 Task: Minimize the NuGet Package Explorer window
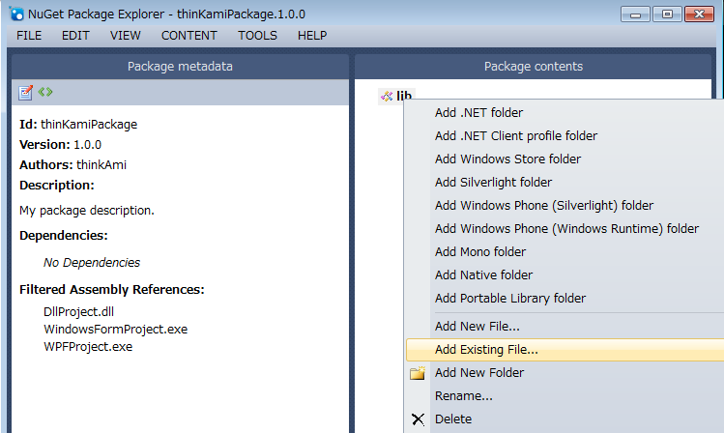point(635,14)
